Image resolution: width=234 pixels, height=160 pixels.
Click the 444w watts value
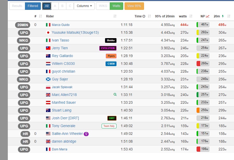coord(184,25)
